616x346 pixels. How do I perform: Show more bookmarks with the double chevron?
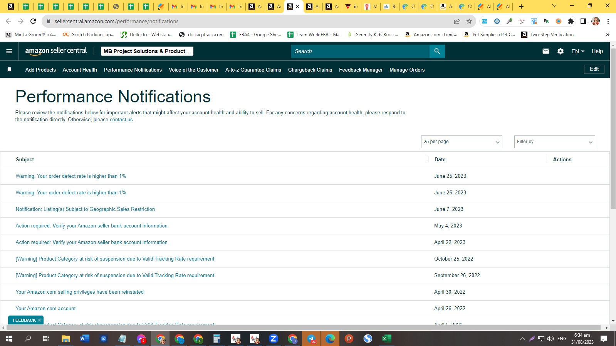[608, 35]
